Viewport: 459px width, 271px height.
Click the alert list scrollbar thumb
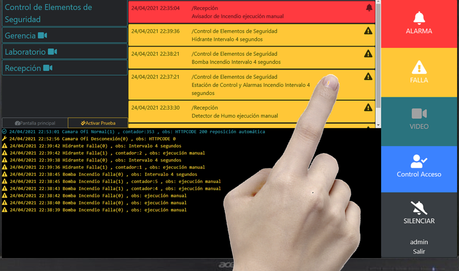pos(378,55)
